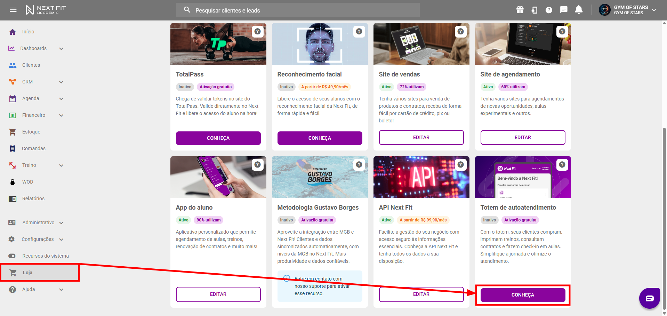Click help icon on Site de vendas card
The image size is (667, 316).
[460, 31]
